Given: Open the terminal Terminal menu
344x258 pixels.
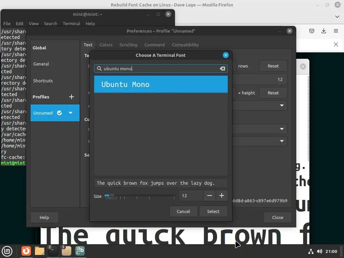Looking at the screenshot, I should 72,24.
